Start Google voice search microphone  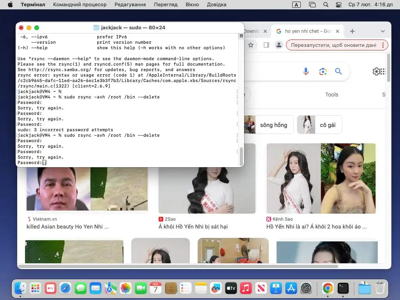(306, 71)
